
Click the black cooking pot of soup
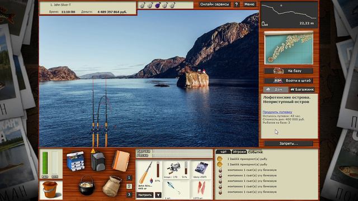87,185
